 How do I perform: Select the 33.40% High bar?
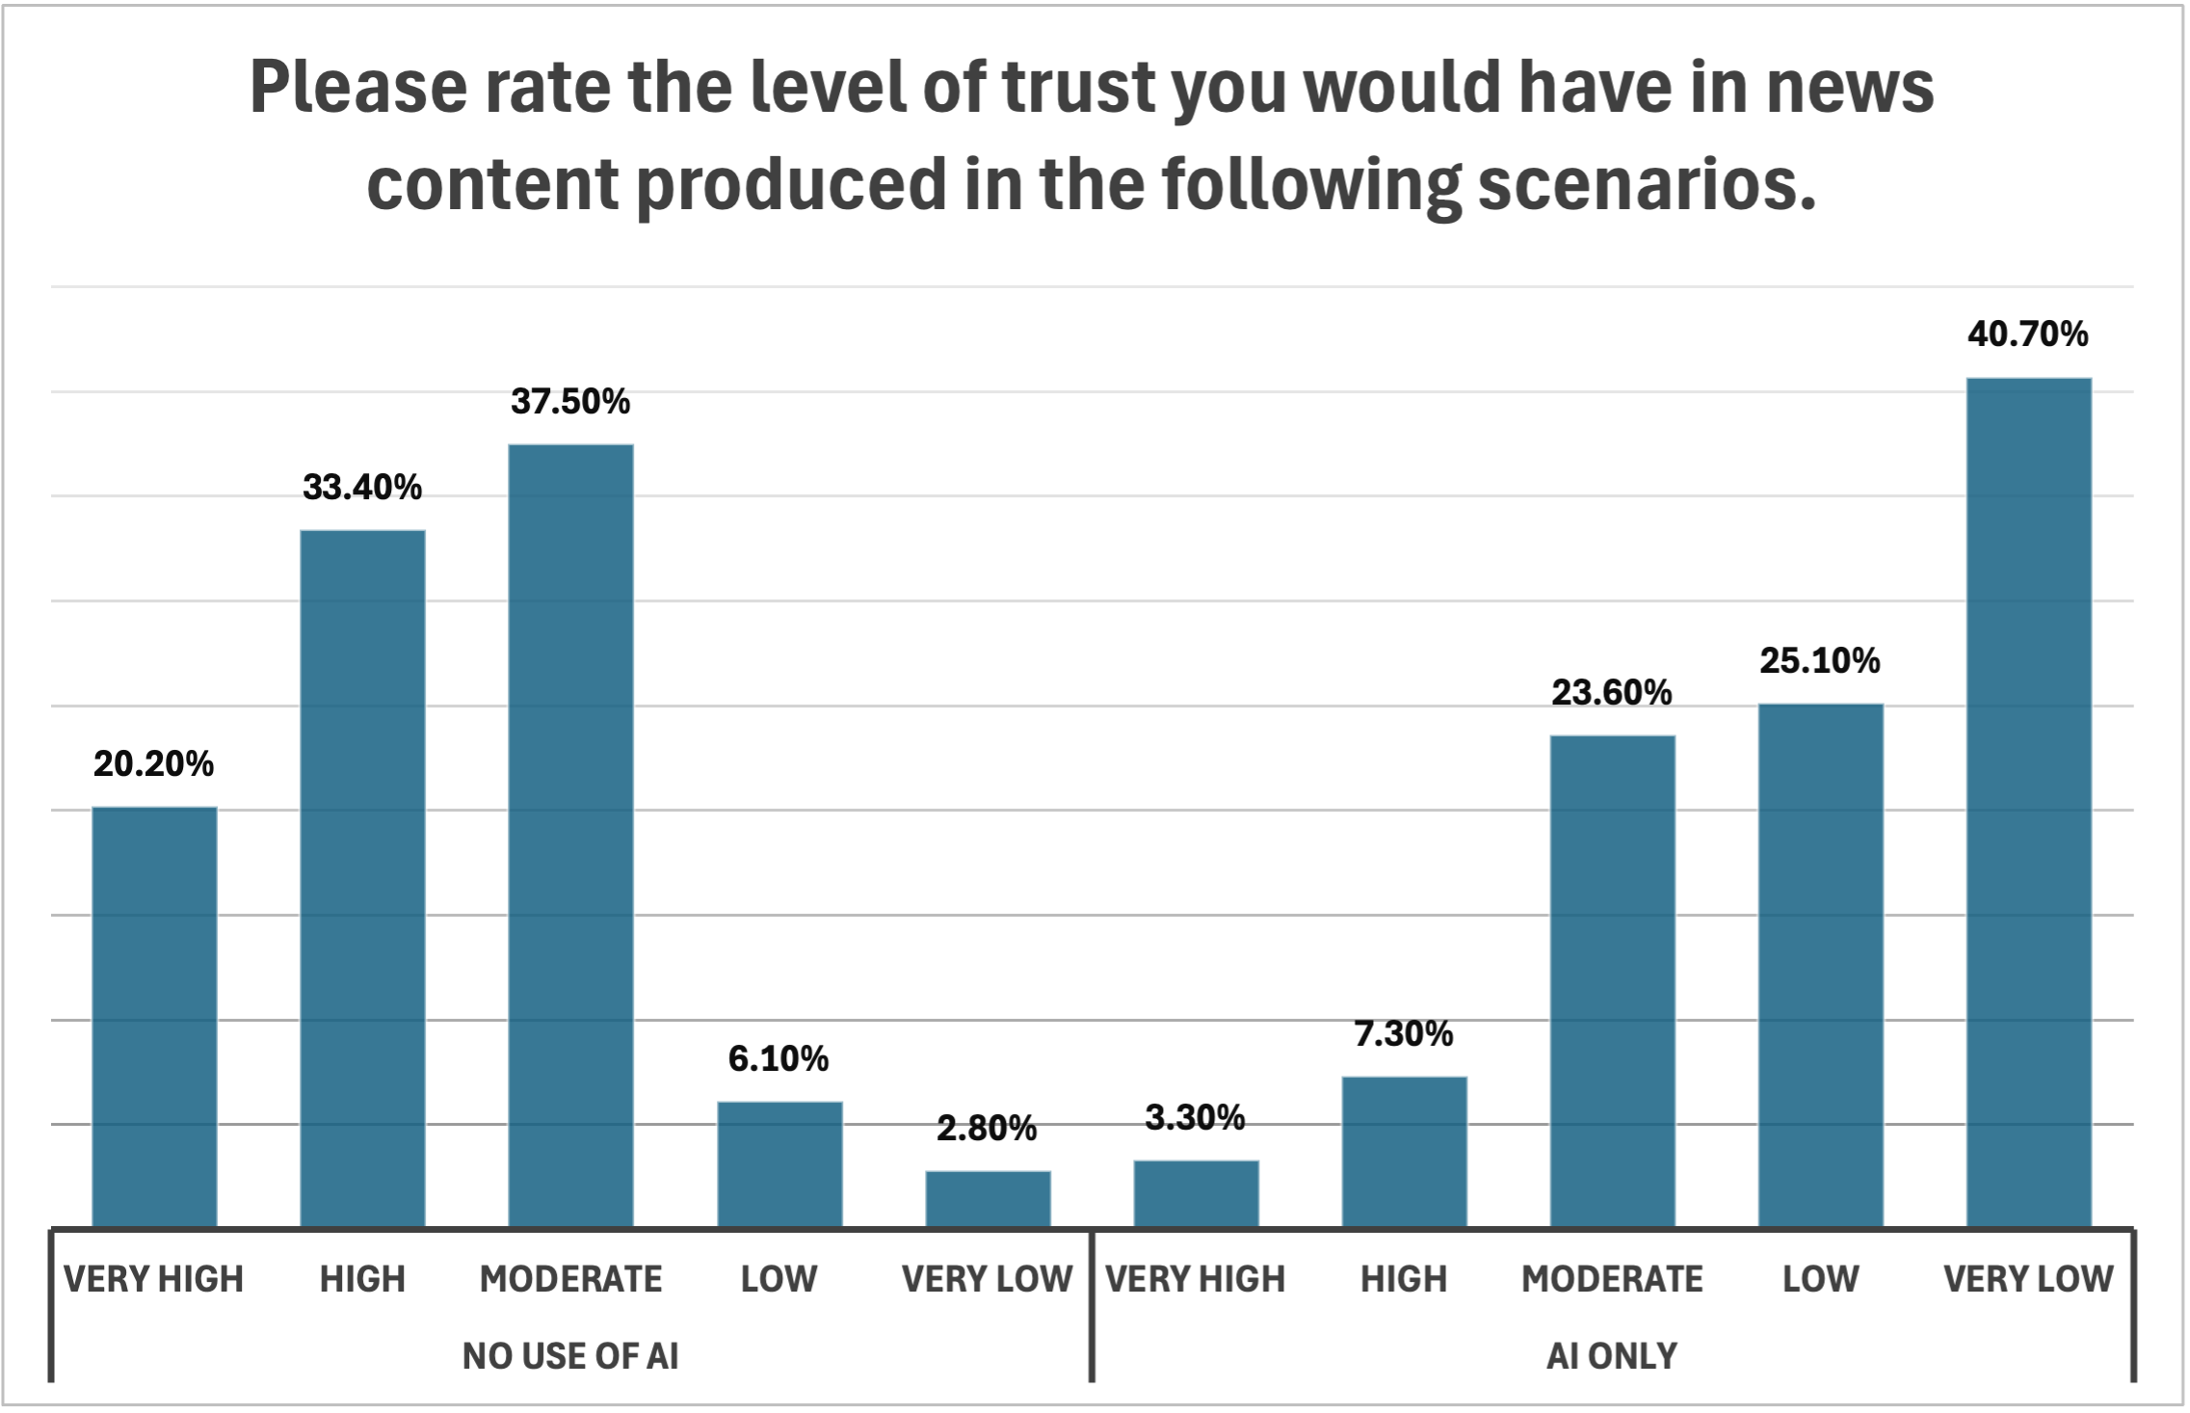(362, 877)
